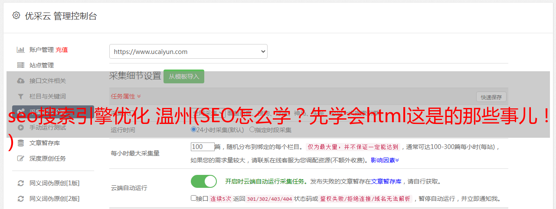556x209 pixels.
Task: Open the 文章暂存库 link in description
Action: 386,181
